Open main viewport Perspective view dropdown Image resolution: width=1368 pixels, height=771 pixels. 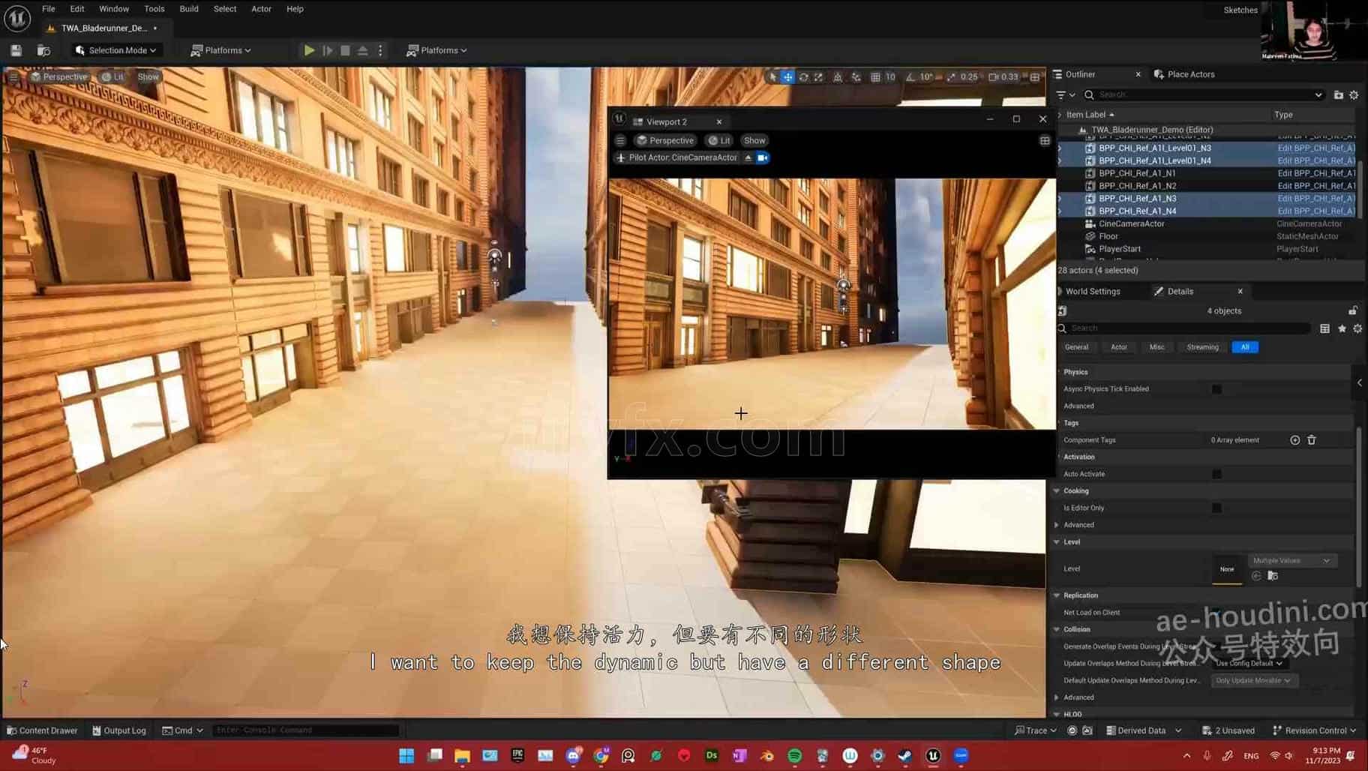tap(58, 76)
